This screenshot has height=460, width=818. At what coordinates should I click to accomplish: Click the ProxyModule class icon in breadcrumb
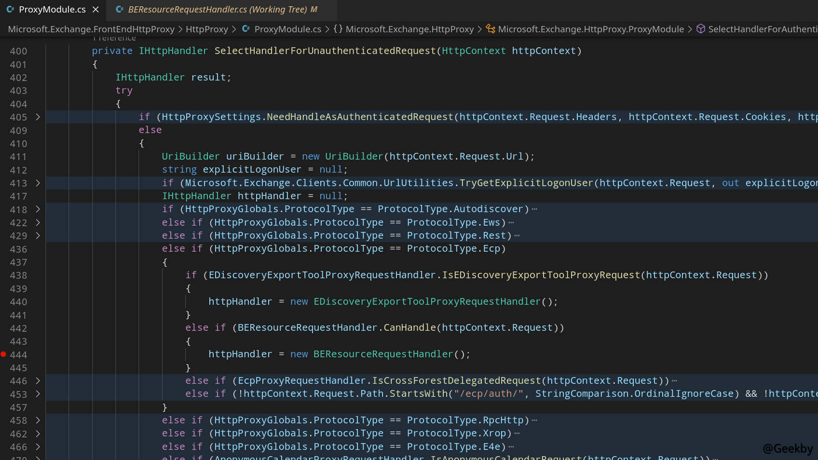(491, 29)
